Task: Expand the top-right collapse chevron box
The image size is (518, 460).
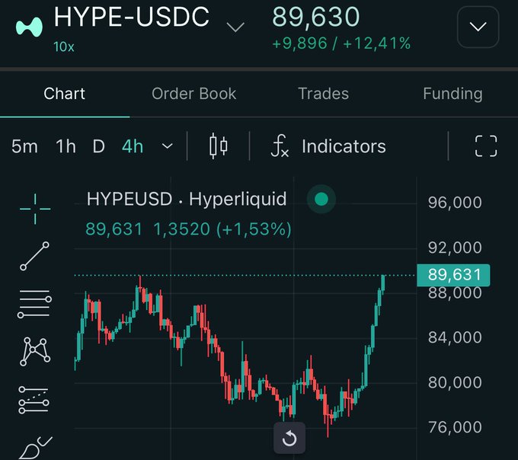Action: click(x=478, y=27)
